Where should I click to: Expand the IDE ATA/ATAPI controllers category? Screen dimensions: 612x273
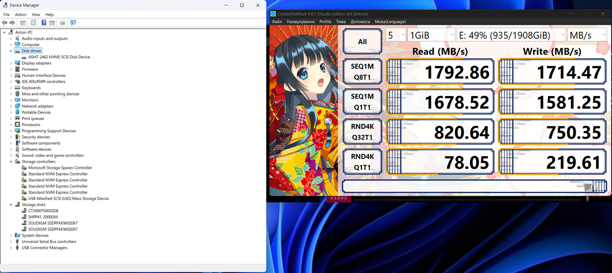[11, 82]
